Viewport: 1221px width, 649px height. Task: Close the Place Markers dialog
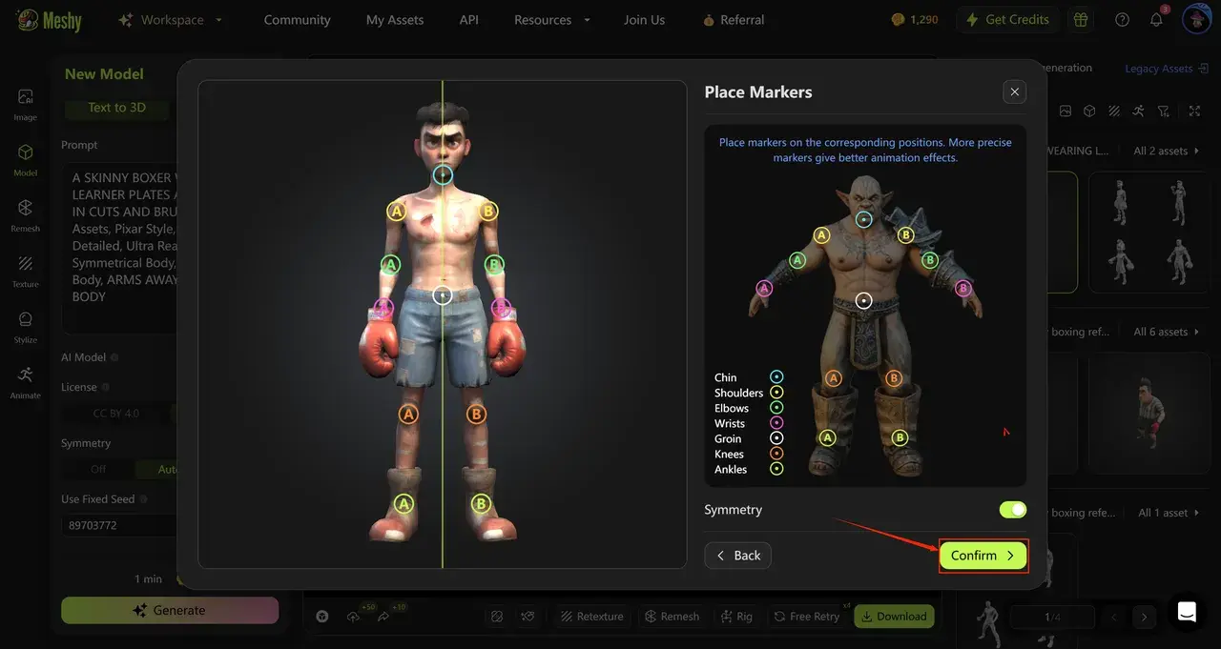[x=1014, y=91]
